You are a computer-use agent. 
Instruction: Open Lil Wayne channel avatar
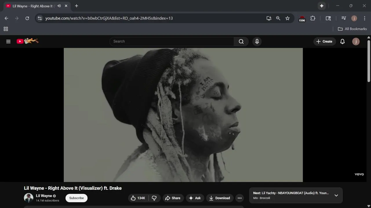(28, 198)
